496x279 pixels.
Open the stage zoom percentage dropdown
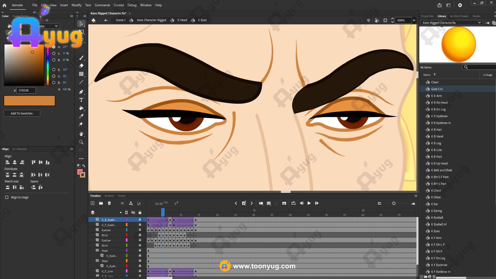coord(414,20)
